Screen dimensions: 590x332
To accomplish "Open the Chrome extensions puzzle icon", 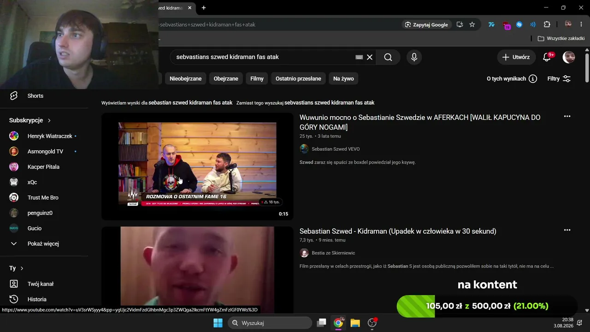I will (x=547, y=24).
